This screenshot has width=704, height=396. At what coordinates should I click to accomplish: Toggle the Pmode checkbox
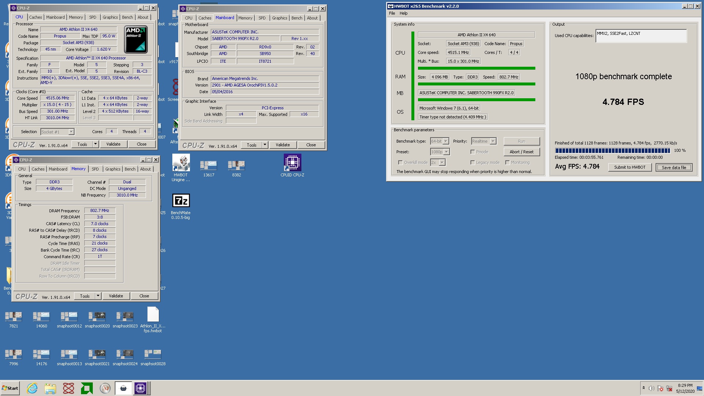click(473, 152)
